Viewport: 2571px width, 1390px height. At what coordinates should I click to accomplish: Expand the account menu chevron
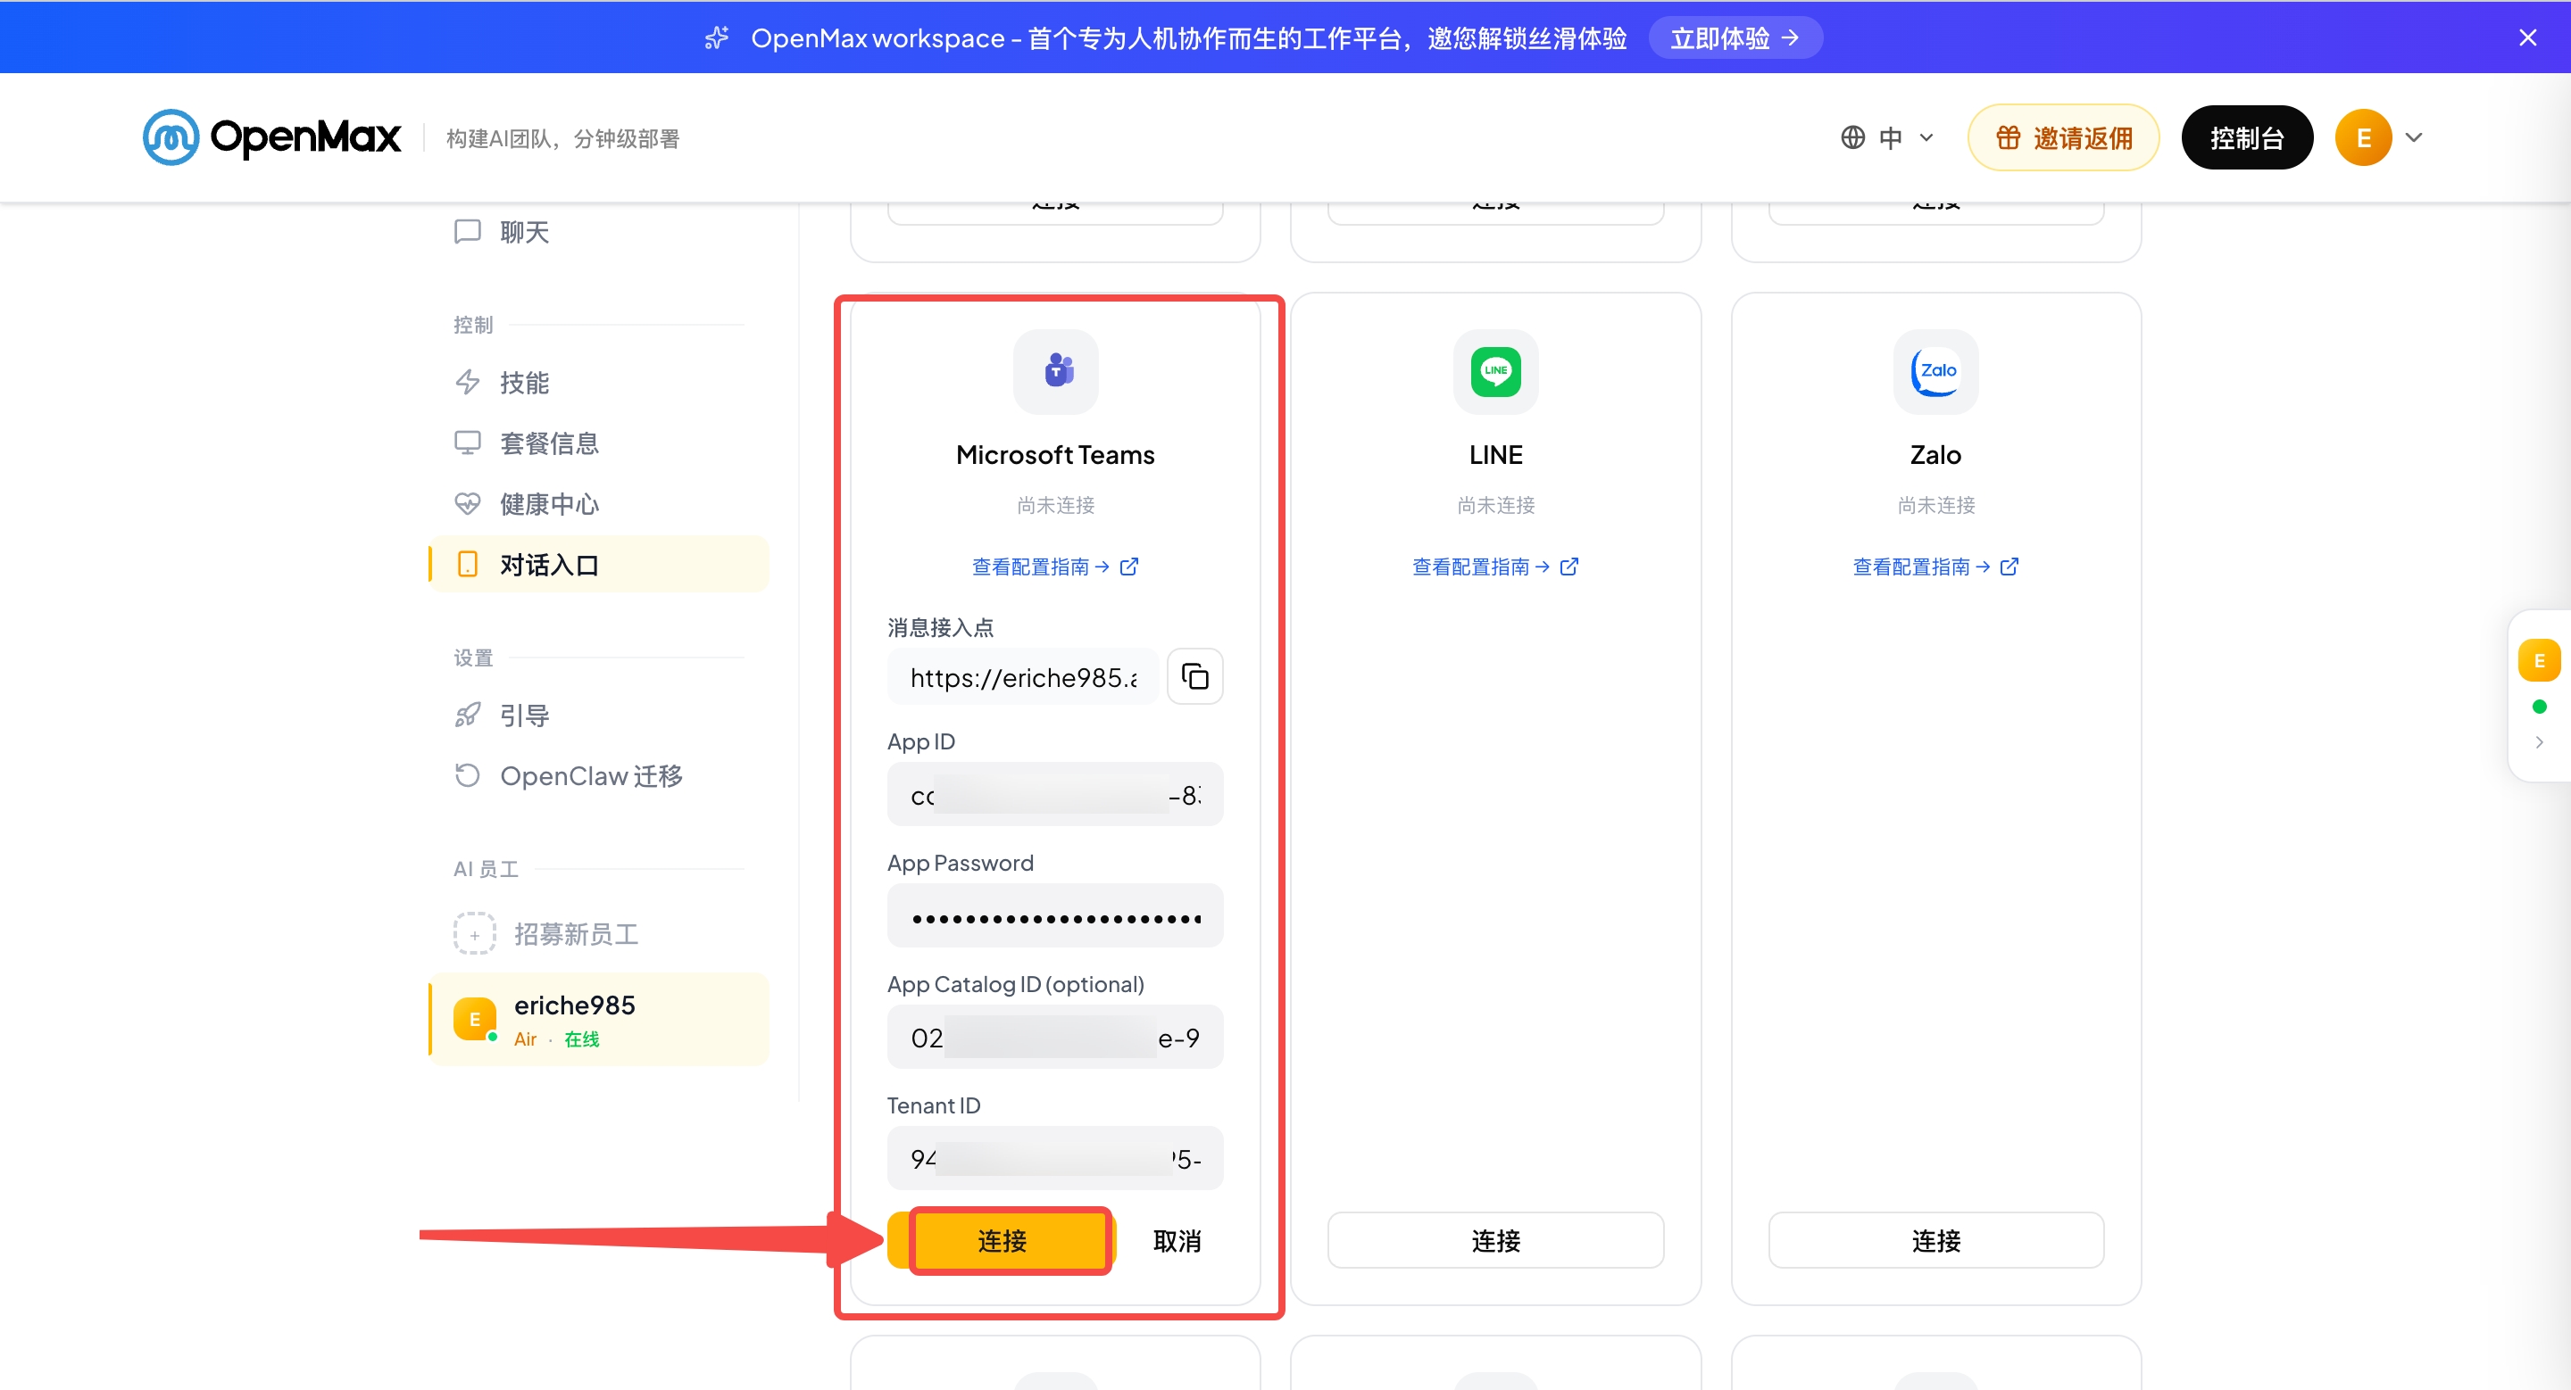[2413, 137]
